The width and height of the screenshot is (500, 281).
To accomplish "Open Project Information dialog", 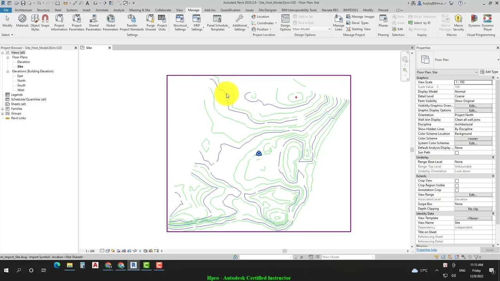I will (59, 23).
